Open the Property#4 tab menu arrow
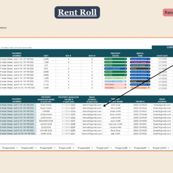 54,148
